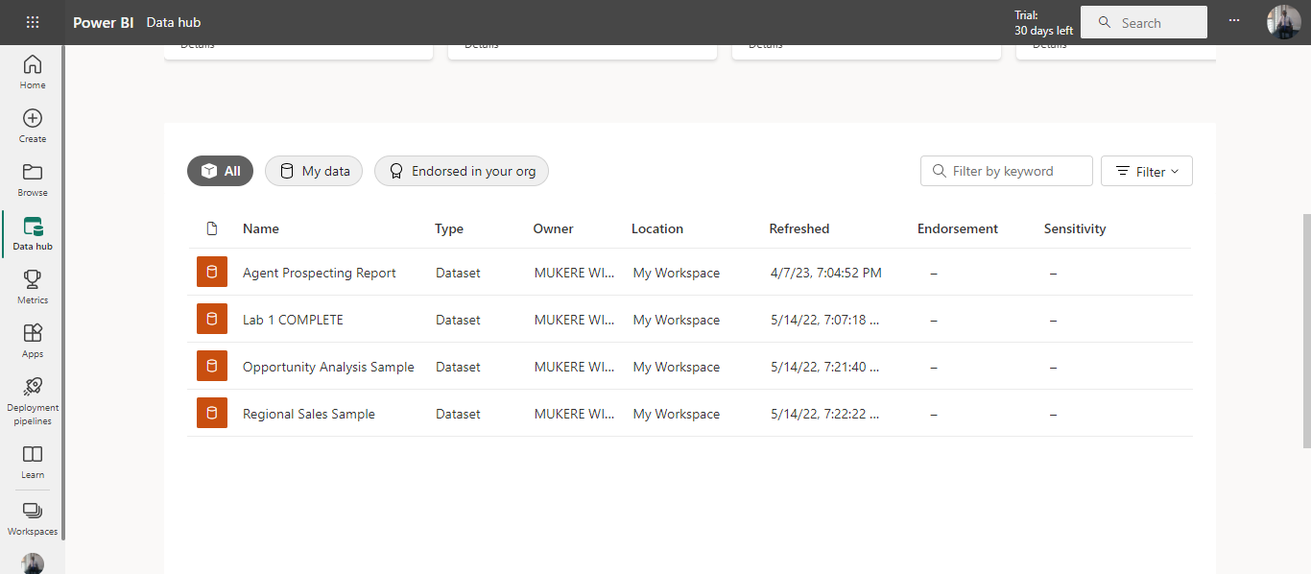Open Regional Sales Sample dataset
The width and height of the screenshot is (1311, 574).
click(x=309, y=414)
